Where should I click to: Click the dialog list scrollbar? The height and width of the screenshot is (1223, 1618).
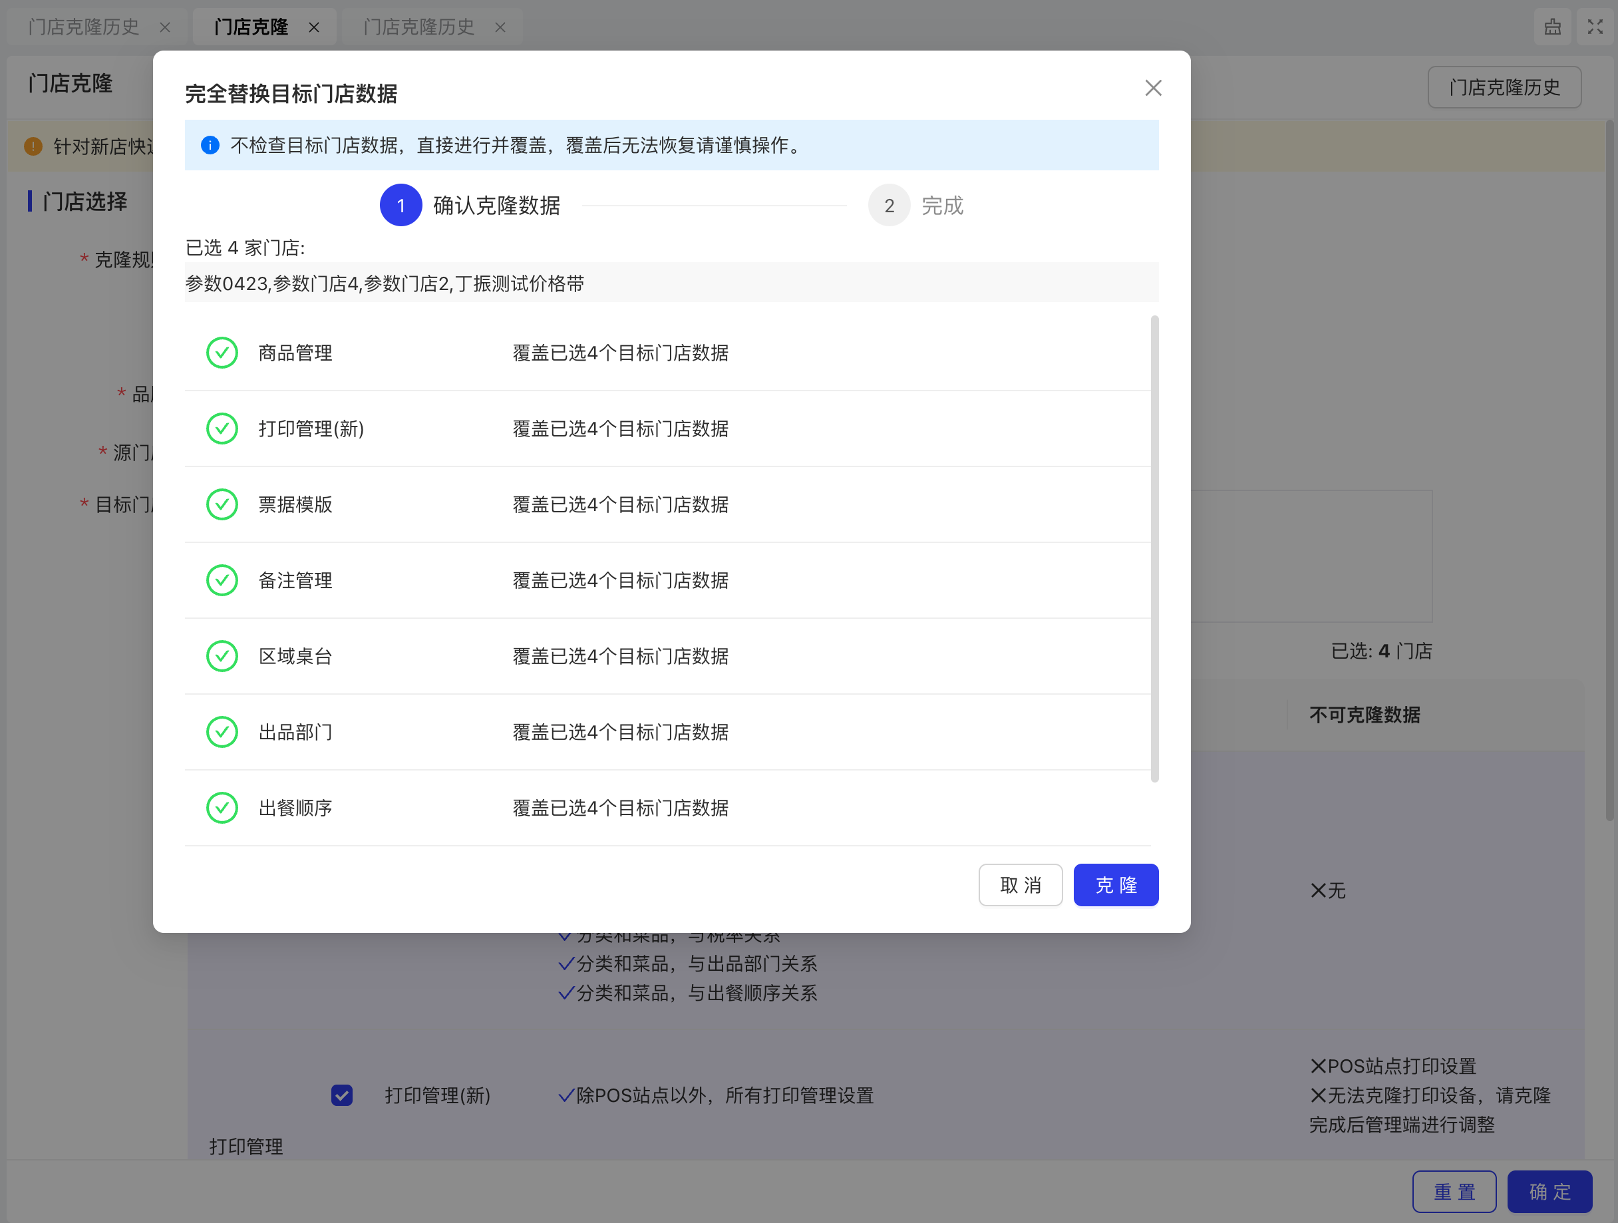tap(1154, 548)
